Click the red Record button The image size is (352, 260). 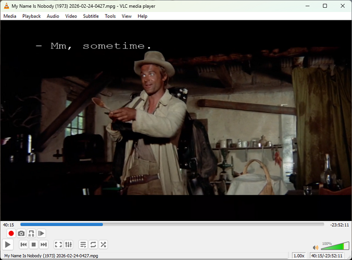coord(11,233)
